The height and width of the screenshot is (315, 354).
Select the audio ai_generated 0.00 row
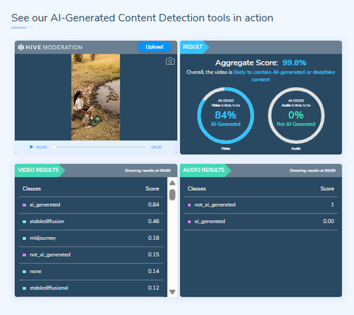[x=261, y=222]
